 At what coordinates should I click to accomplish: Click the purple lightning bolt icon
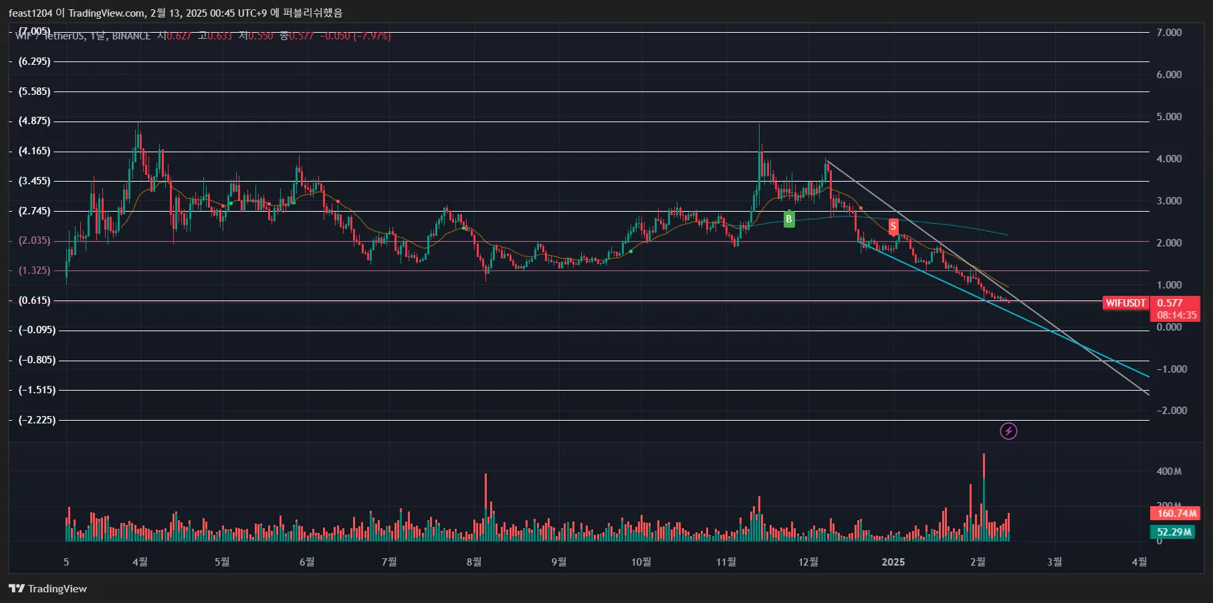coord(1008,431)
